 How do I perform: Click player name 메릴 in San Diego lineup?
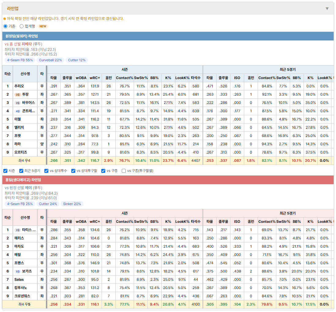click(x=17, y=255)
